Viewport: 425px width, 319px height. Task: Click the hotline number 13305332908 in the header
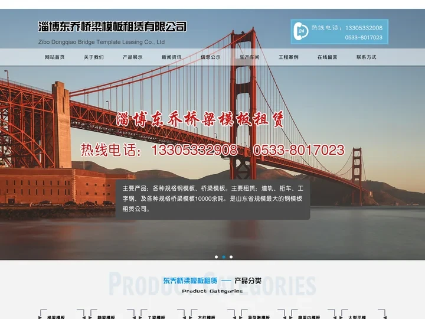click(364, 28)
